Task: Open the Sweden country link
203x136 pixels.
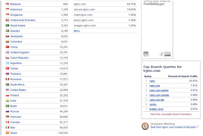Action: tap(15, 31)
